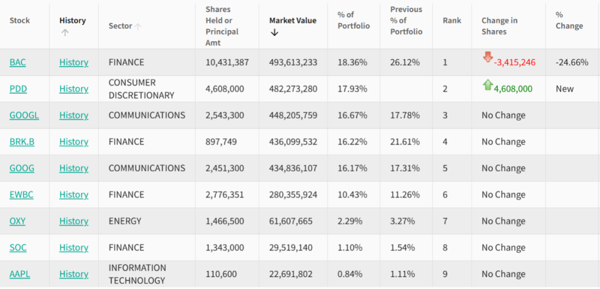View History for the GOOG row
Image resolution: width=600 pixels, height=289 pixels.
click(x=74, y=168)
